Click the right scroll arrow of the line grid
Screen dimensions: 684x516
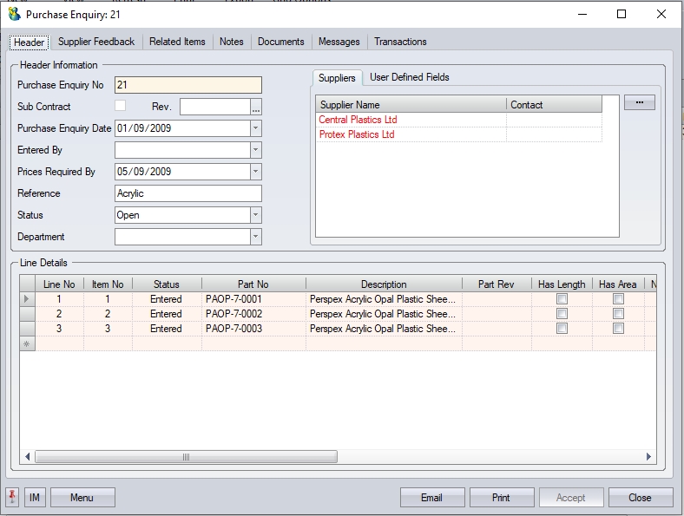649,457
